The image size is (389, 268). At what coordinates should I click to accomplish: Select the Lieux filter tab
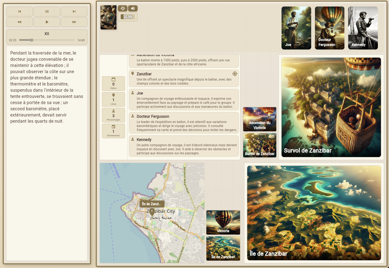point(113,99)
